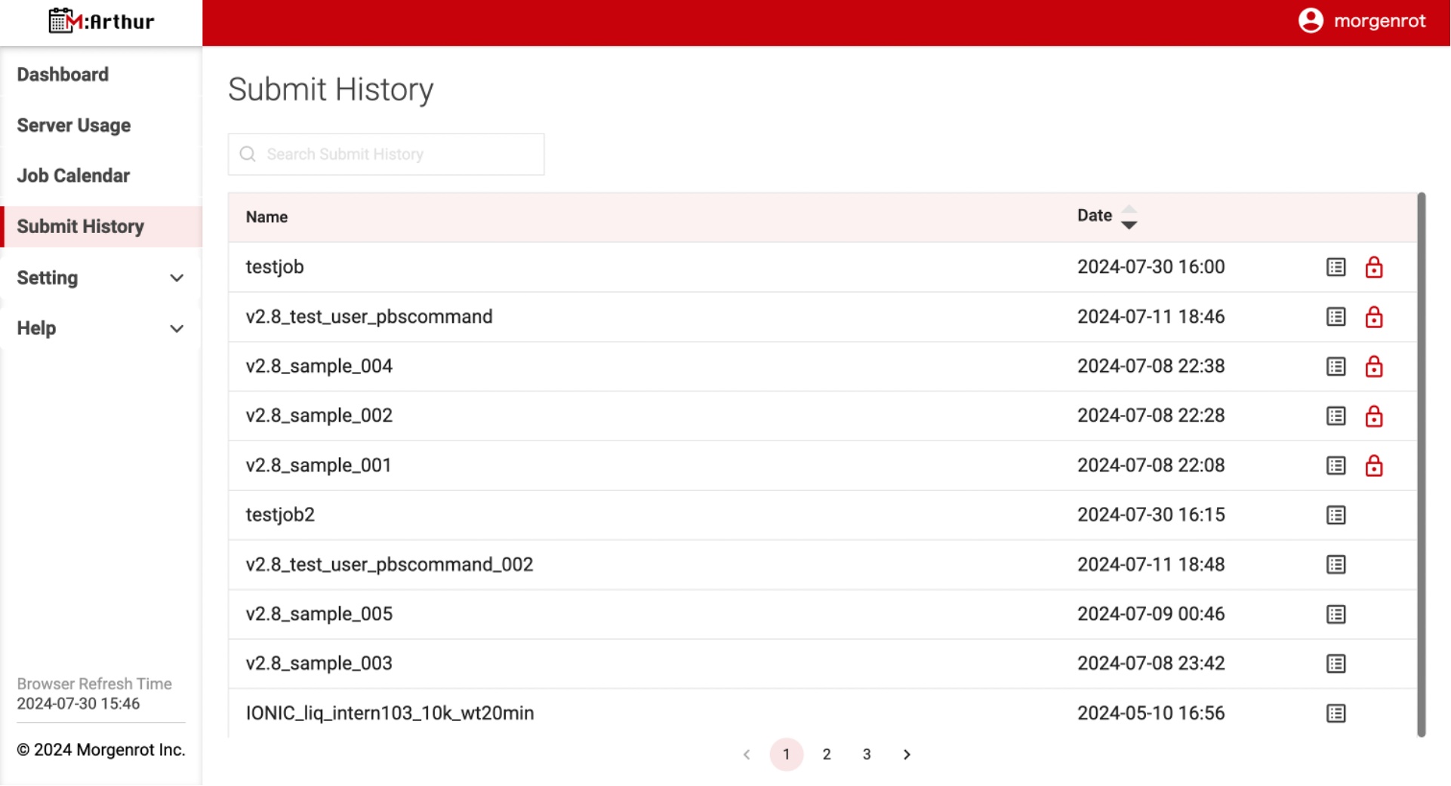View details icon for testjob2
This screenshot has width=1451, height=786.
[x=1335, y=515]
